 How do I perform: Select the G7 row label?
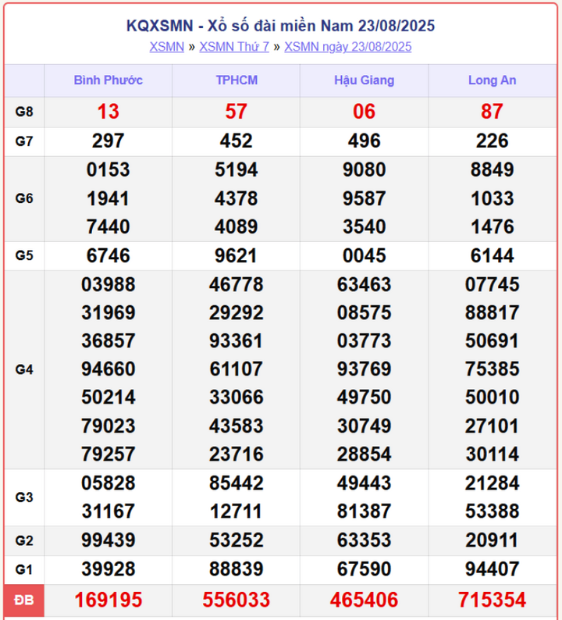click(24, 141)
